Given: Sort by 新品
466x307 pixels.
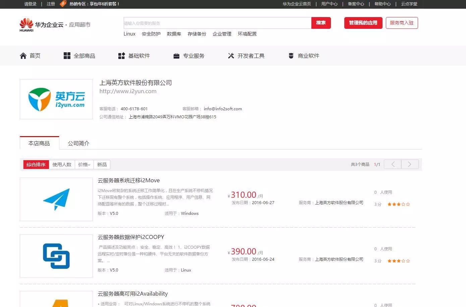Looking at the screenshot, I should 102,165.
